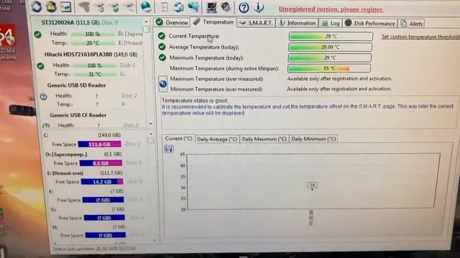Click the C: free space 111.6 GB bar
The width and height of the screenshot is (460, 258).
pyautogui.click(x=99, y=144)
